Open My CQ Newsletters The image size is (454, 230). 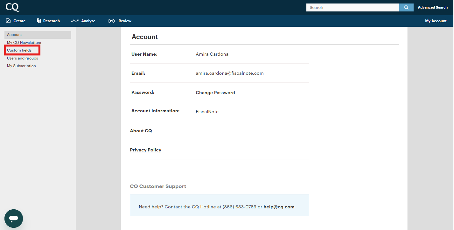click(x=24, y=43)
